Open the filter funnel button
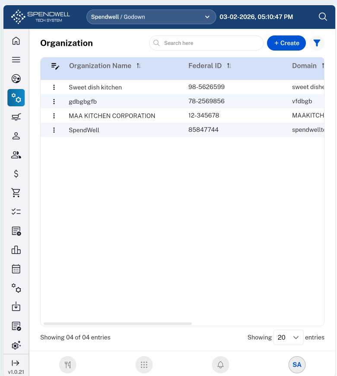 pyautogui.click(x=317, y=43)
